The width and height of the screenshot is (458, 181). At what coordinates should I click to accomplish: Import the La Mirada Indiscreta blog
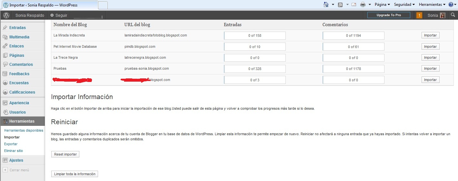point(430,35)
